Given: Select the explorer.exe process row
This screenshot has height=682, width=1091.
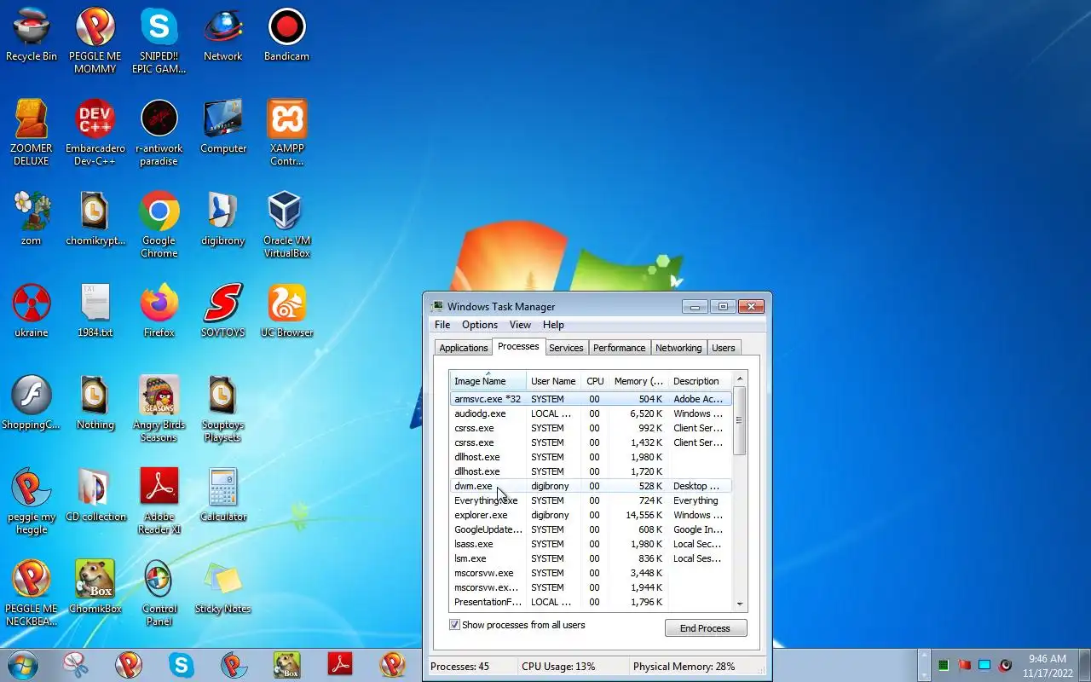Looking at the screenshot, I should coord(591,515).
